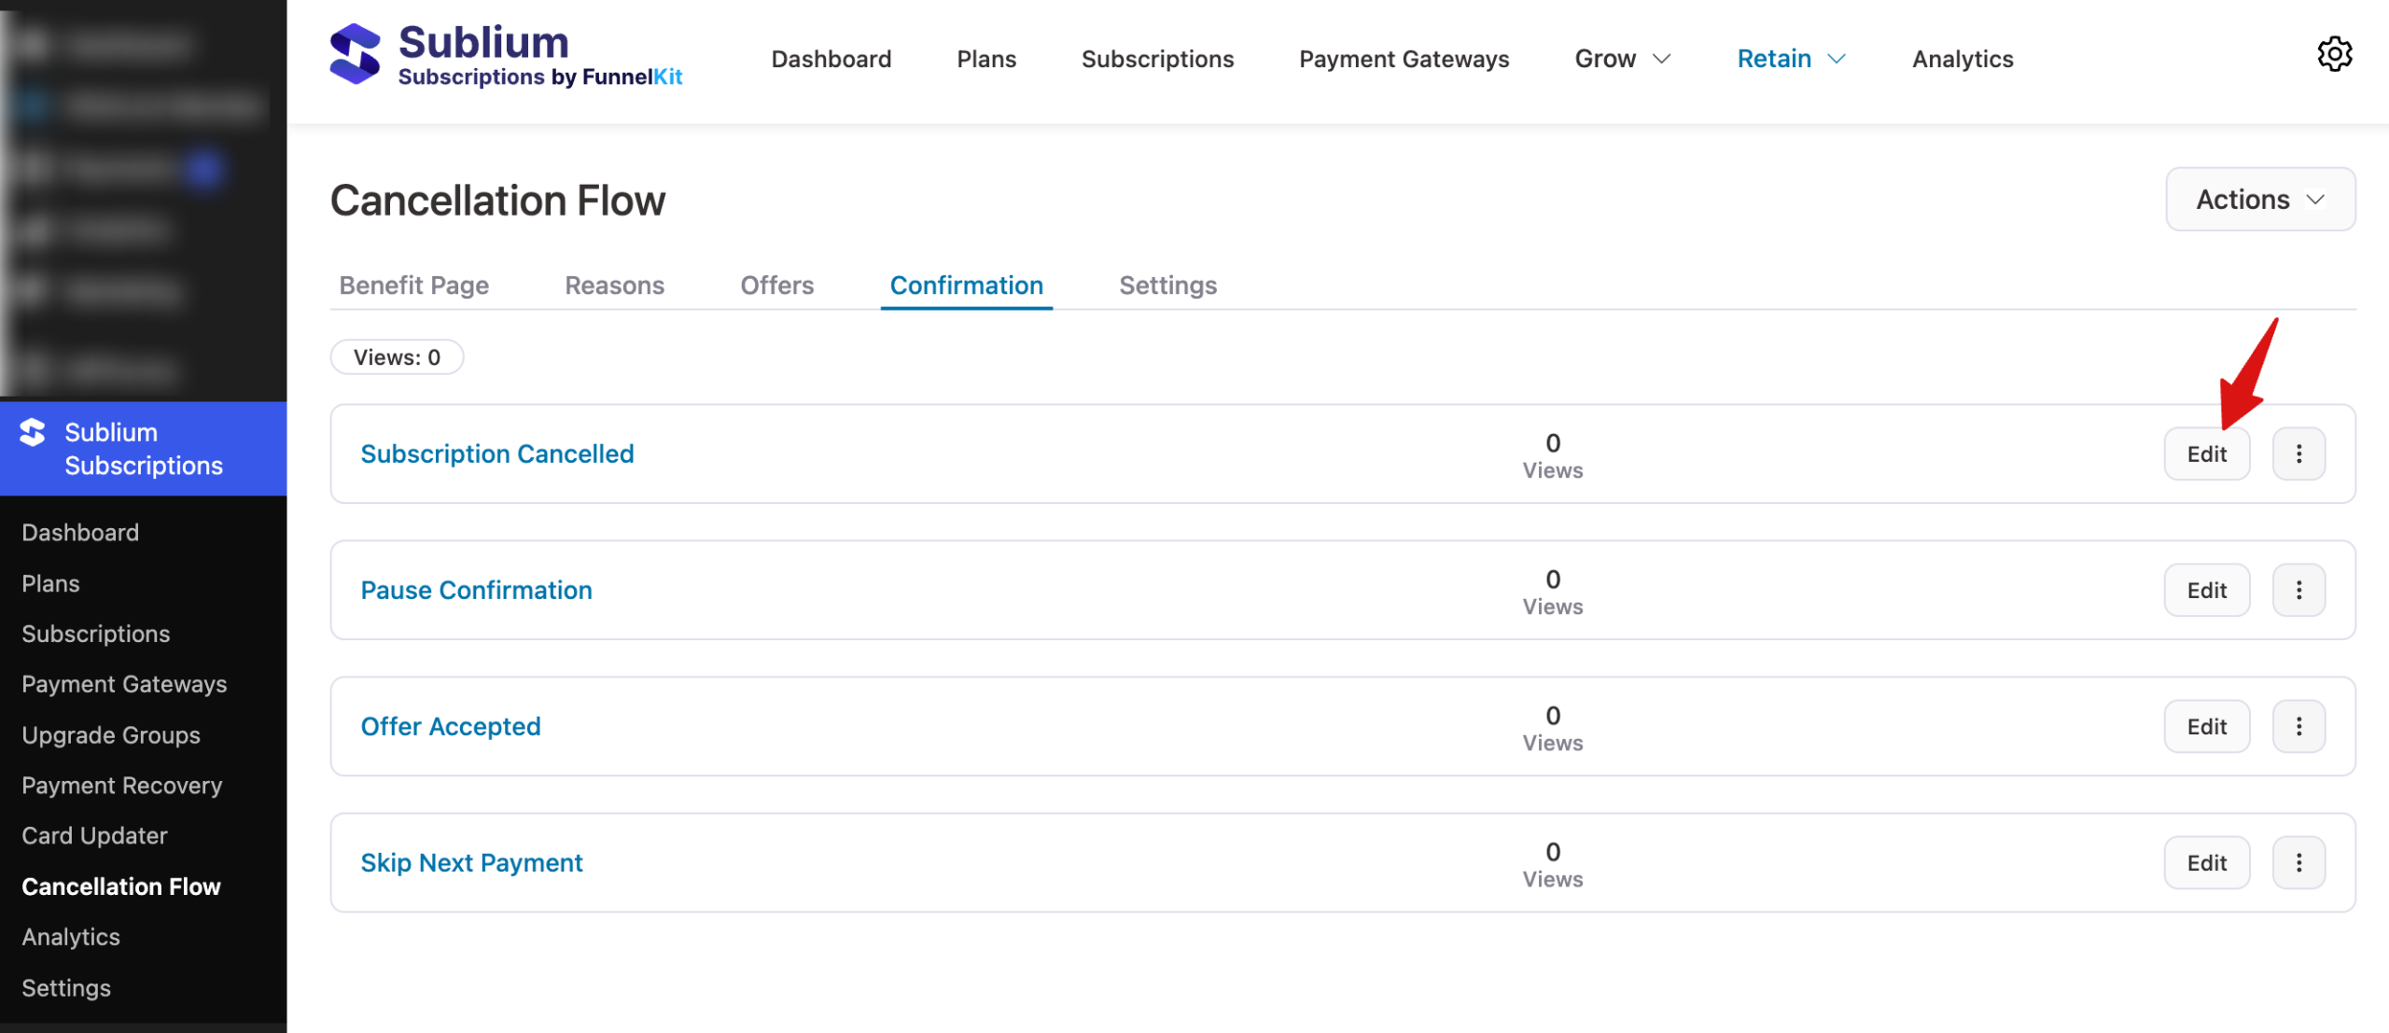Open the Offer Accepted link

tap(450, 726)
